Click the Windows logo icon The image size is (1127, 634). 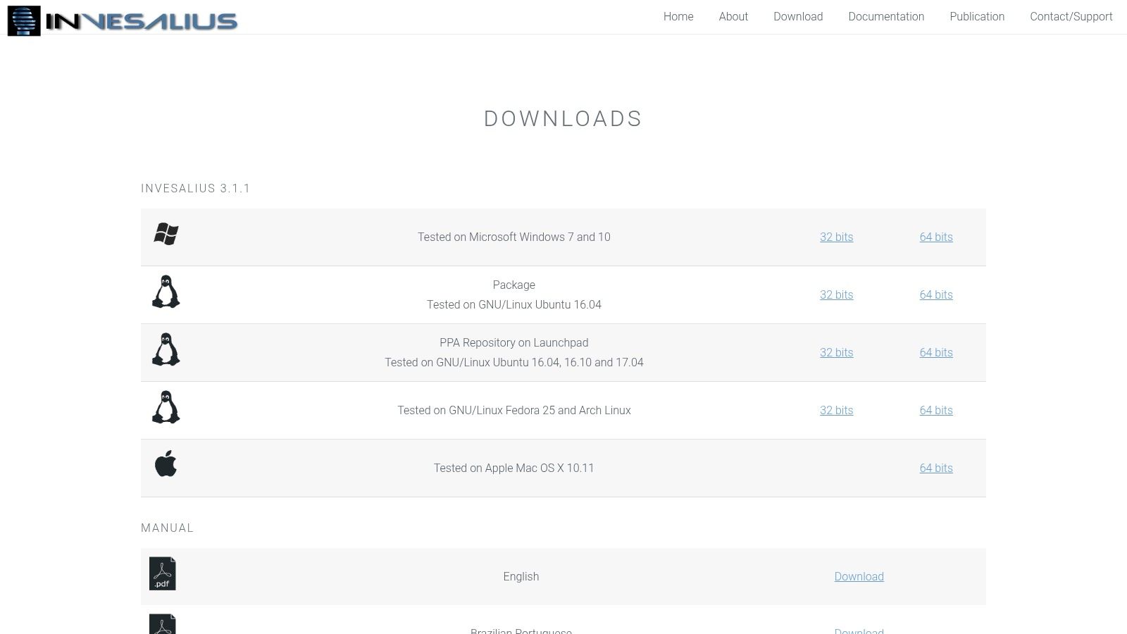166,234
